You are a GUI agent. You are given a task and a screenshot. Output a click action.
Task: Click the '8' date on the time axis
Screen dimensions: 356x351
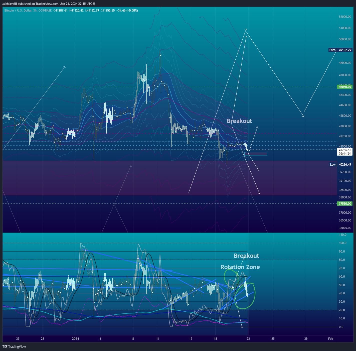click(133, 339)
